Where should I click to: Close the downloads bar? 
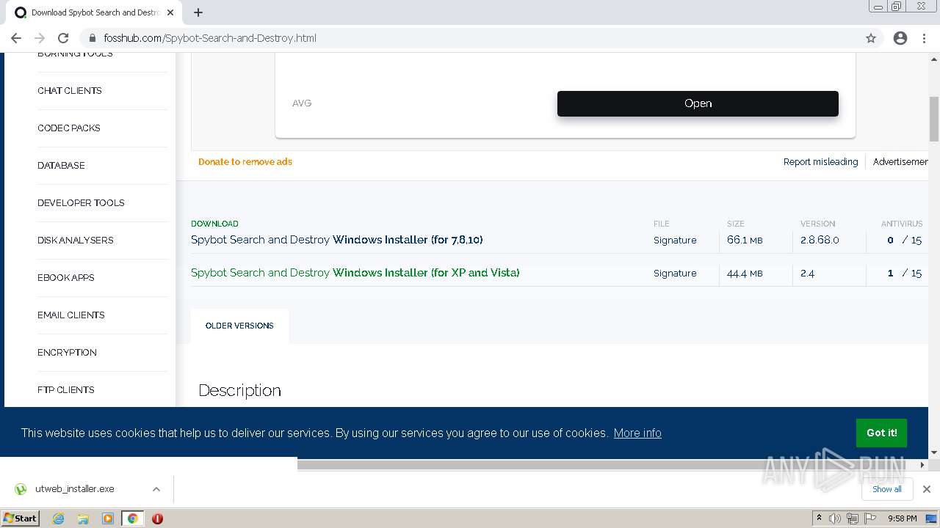(926, 489)
